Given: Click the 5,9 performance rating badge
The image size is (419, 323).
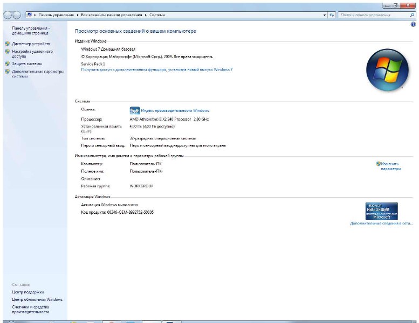Looking at the screenshot, I should pos(134,110).
